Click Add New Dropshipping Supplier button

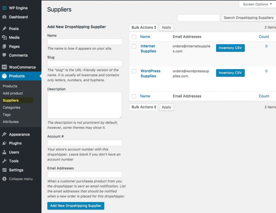coord(76,206)
